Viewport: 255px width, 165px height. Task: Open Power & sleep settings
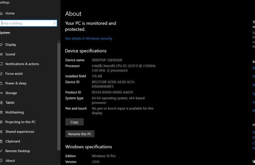point(16,83)
